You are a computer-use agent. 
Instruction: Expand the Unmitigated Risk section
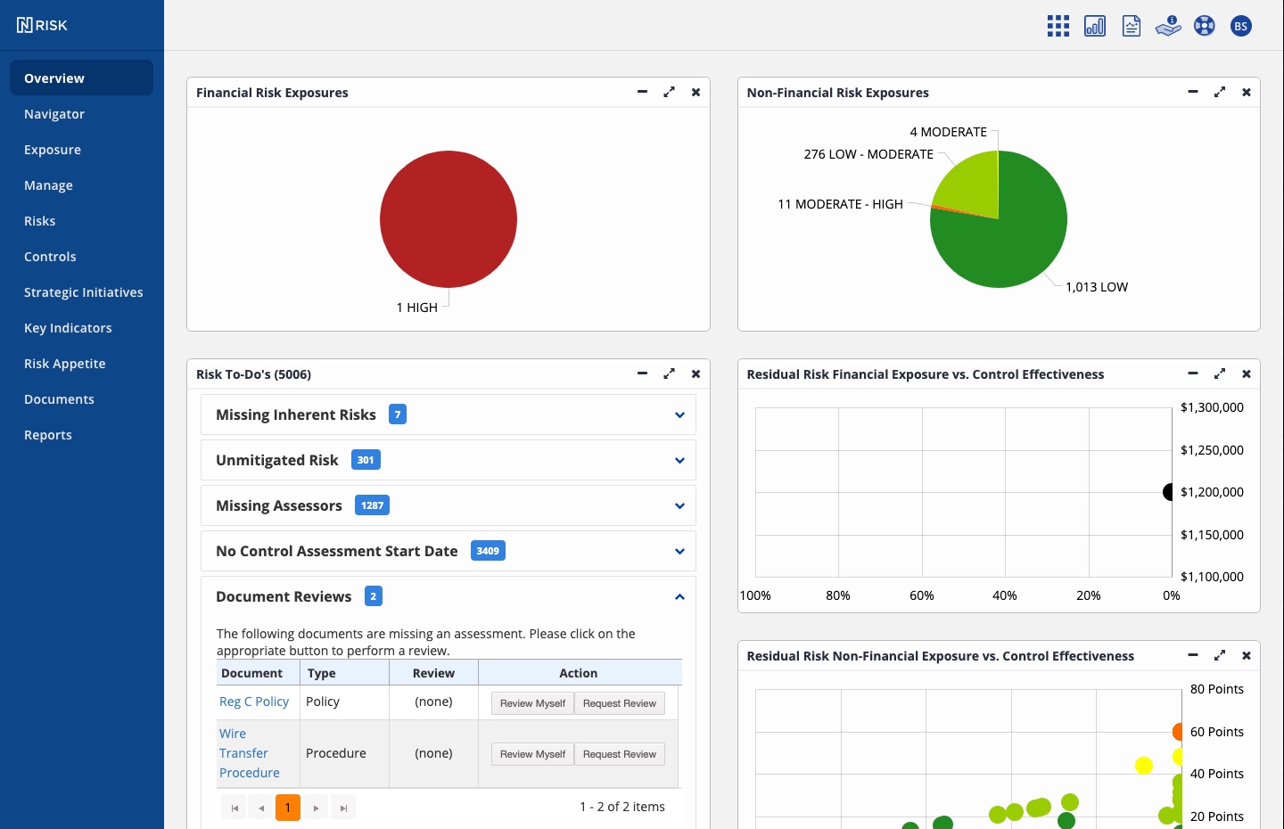[x=679, y=460]
